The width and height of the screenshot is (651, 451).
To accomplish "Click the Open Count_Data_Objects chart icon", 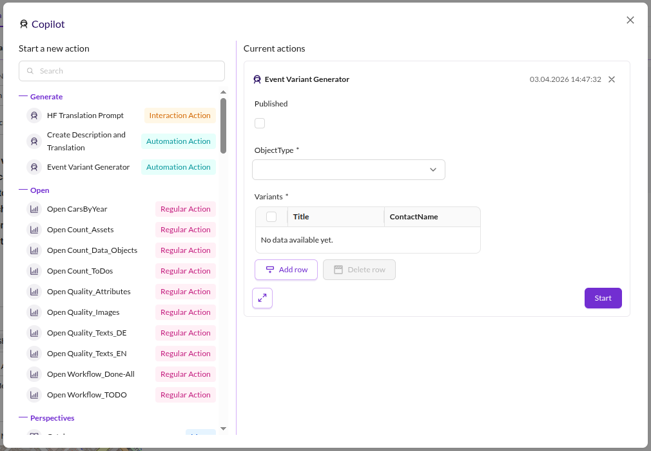I will (x=34, y=250).
